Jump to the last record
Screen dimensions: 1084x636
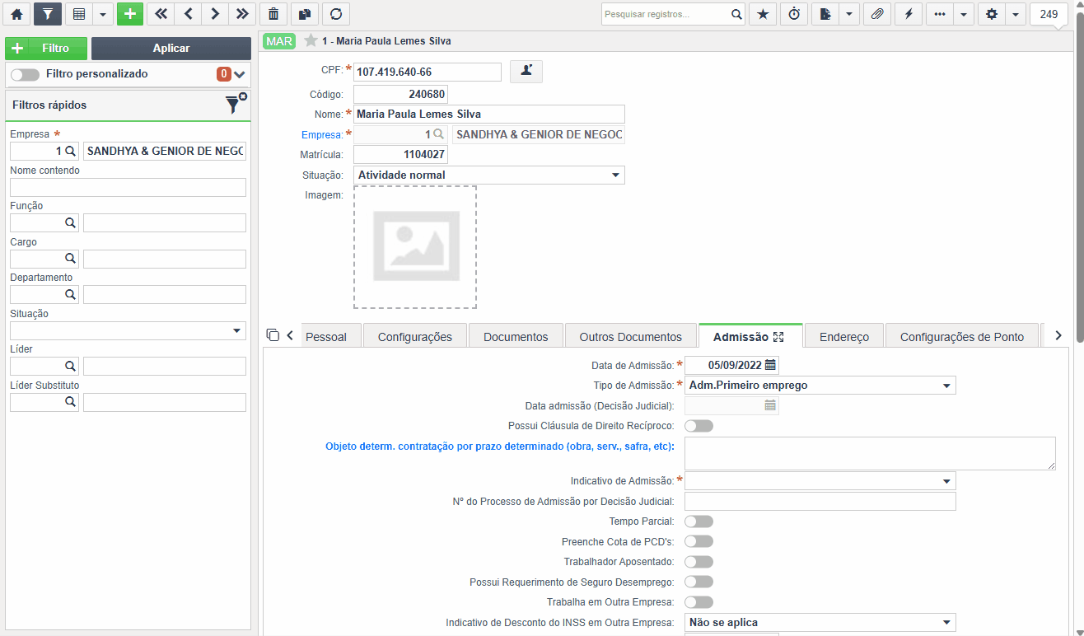pyautogui.click(x=241, y=14)
